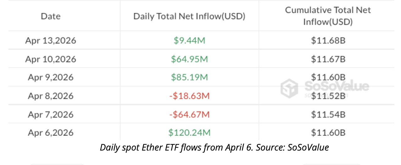Select the Apr 10,2026 date cell
The height and width of the screenshot is (165, 401).
pyautogui.click(x=51, y=59)
